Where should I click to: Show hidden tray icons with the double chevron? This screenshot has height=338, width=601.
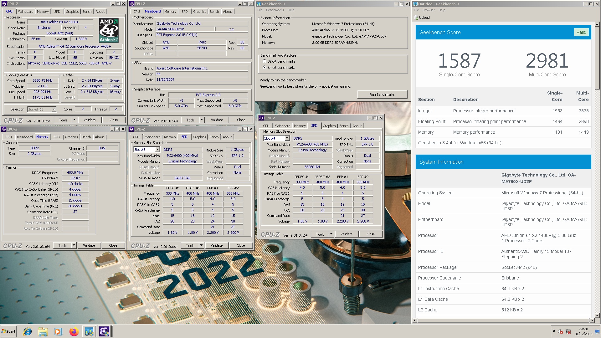tap(554, 331)
